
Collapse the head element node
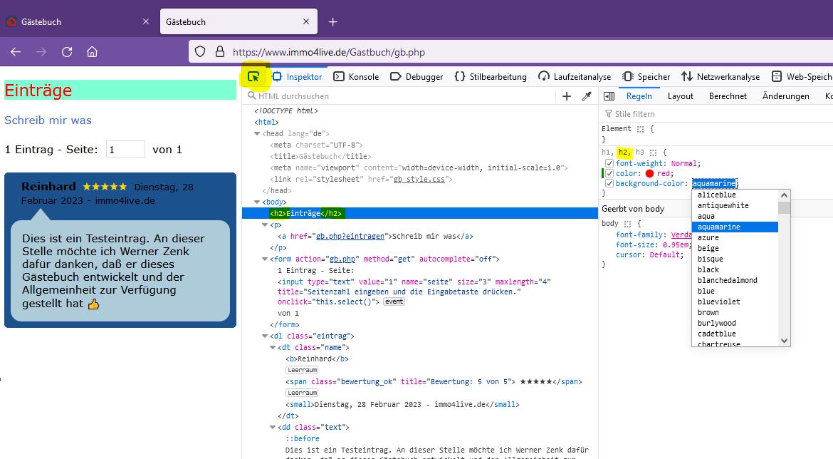point(257,133)
